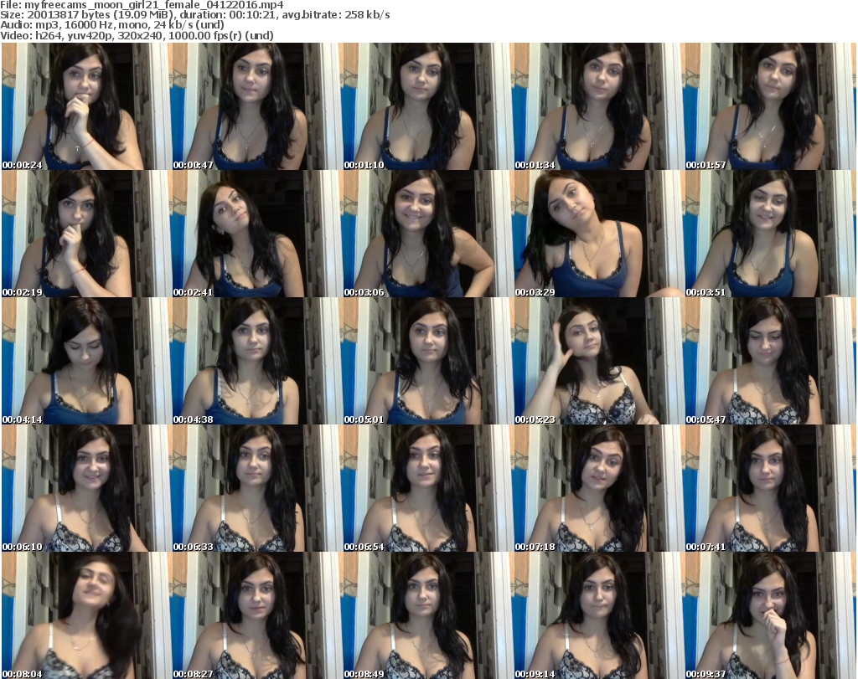Click the 00:08:04 thumbnail
858x679 pixels.
point(85,615)
